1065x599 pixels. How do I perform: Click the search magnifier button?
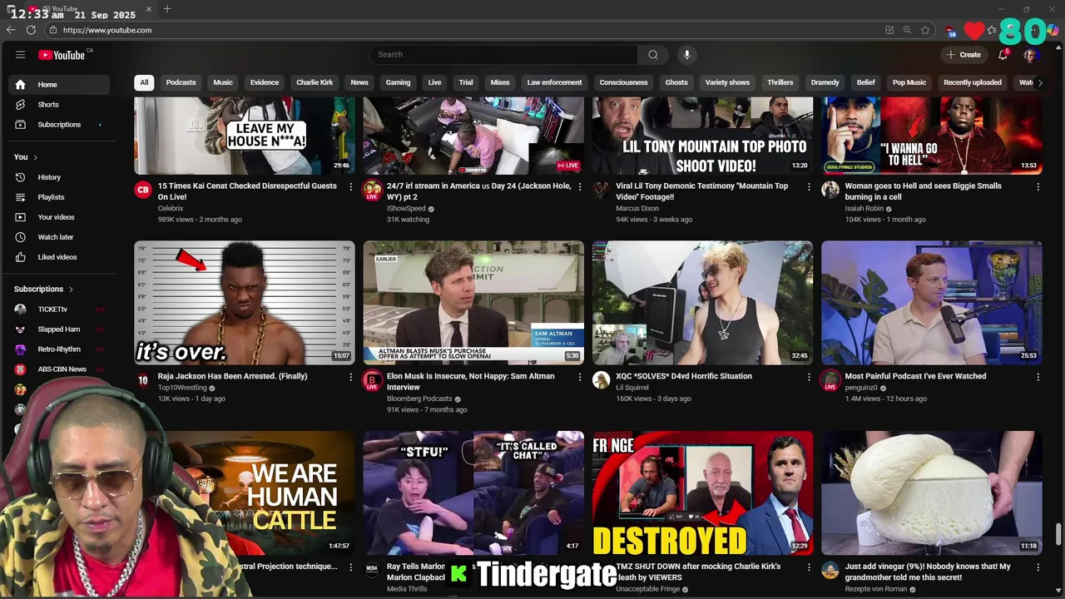(653, 55)
